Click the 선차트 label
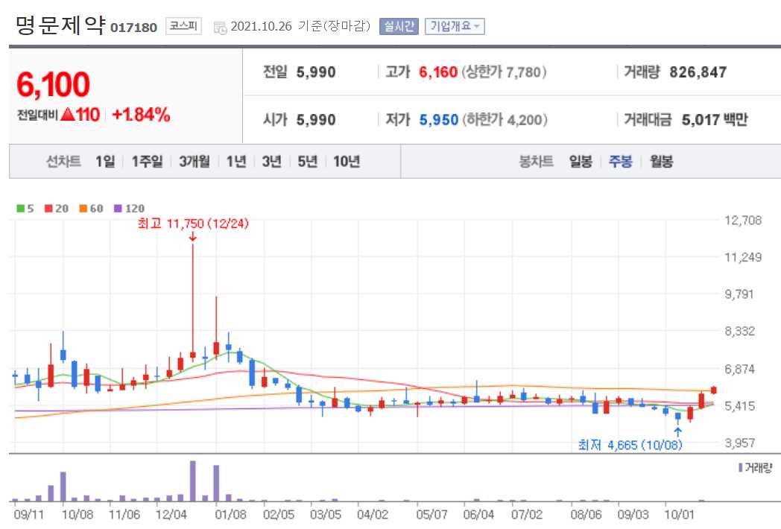The image size is (781, 529). pos(63,162)
